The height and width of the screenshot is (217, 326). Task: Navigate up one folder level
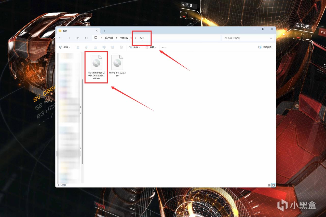[x=78, y=38]
